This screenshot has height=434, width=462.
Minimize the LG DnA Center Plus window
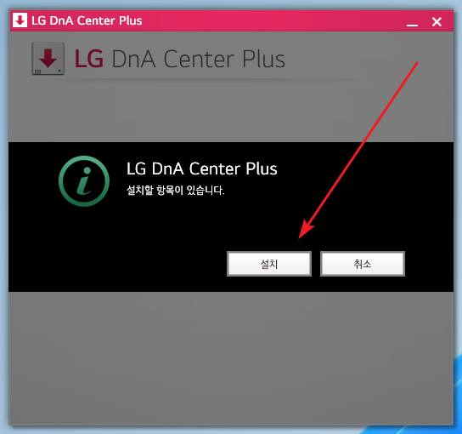pyautogui.click(x=412, y=22)
